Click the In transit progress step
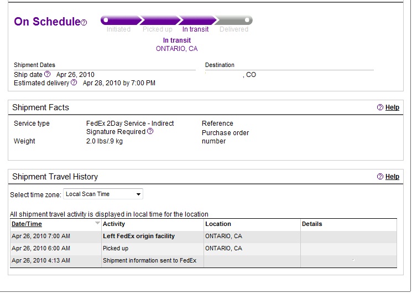Screen dimensions: 412x293 tap(196, 29)
